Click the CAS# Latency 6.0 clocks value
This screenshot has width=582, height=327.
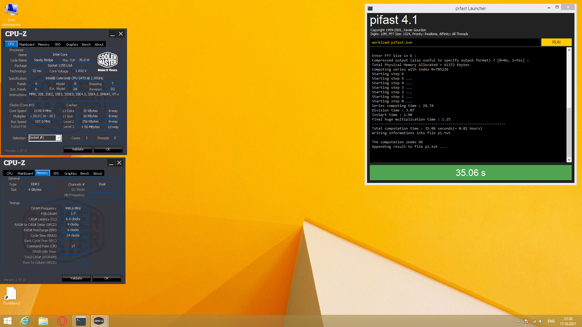click(x=73, y=219)
